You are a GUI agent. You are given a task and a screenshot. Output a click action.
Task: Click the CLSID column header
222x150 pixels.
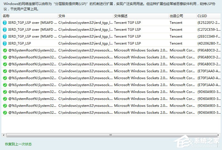coord(209,16)
